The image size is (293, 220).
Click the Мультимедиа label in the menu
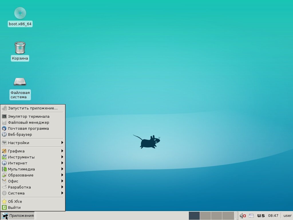(x=21, y=169)
